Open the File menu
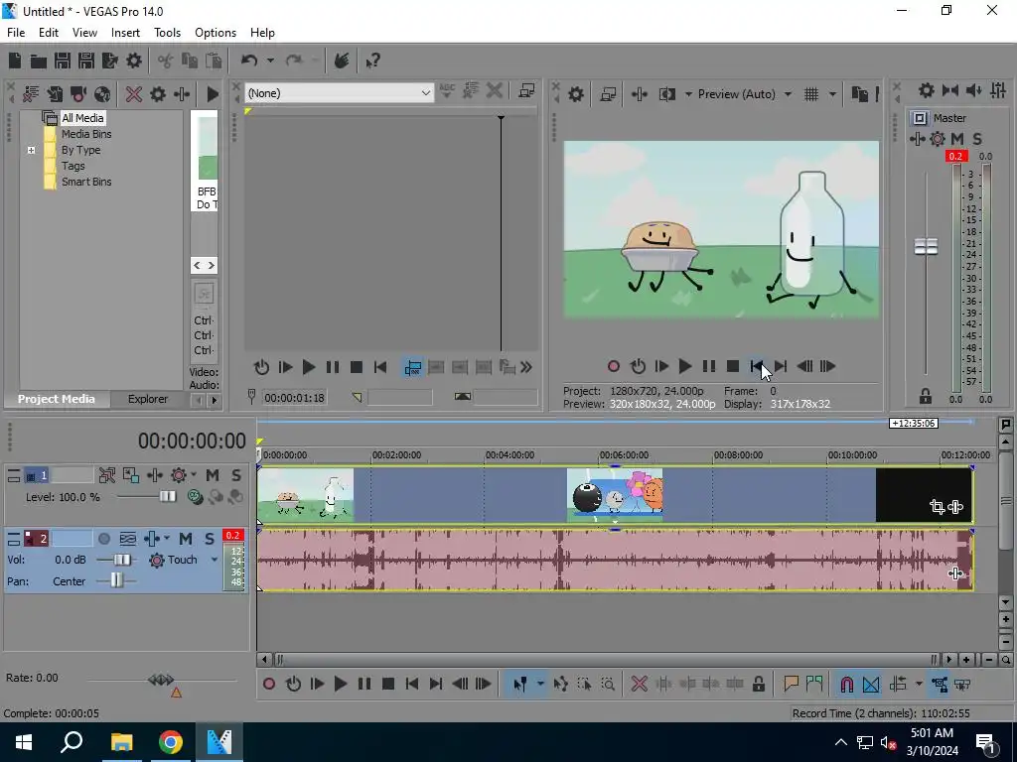The image size is (1017, 762). pos(16,33)
